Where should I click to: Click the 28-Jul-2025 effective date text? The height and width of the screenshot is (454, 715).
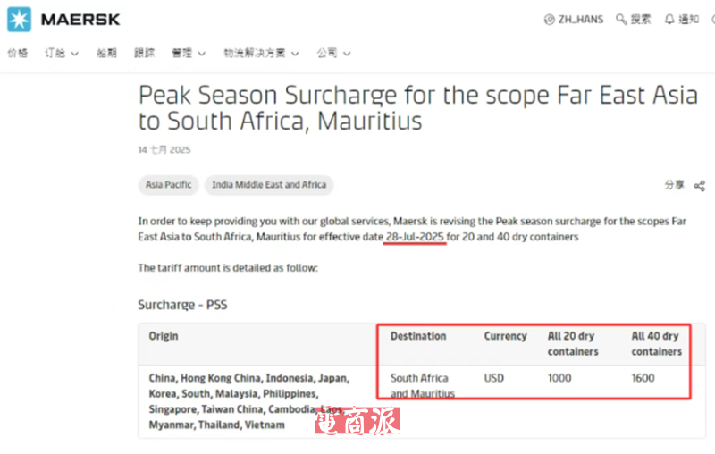click(415, 237)
